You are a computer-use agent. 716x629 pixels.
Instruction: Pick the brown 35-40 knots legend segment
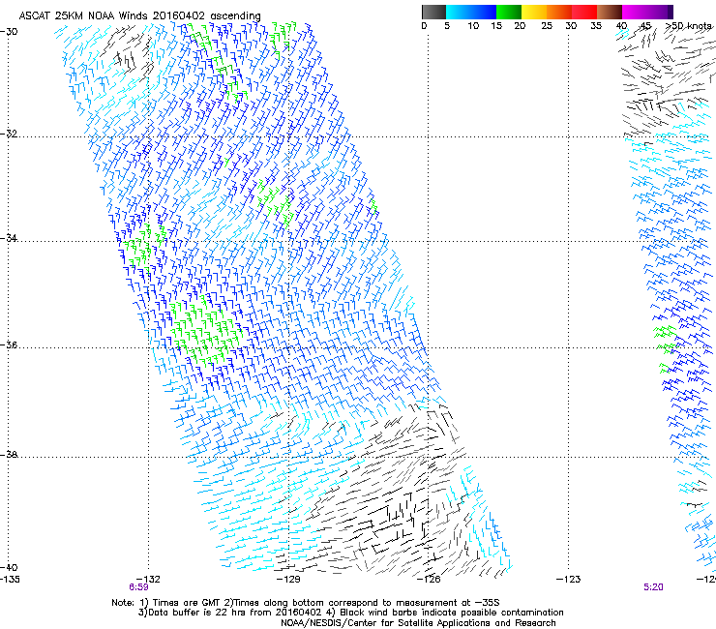click(x=610, y=12)
